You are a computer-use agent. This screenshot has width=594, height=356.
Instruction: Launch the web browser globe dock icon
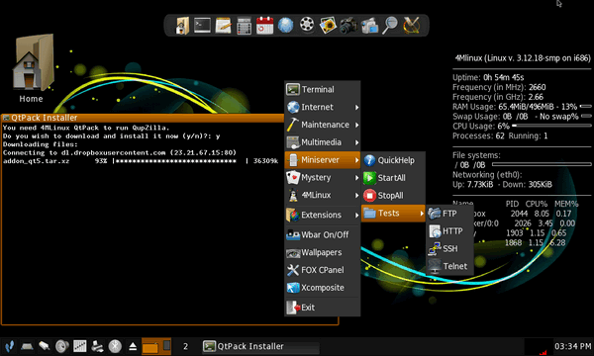(x=286, y=26)
